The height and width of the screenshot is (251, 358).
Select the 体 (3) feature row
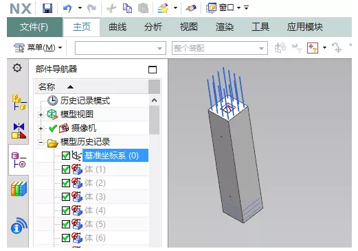pos(95,197)
